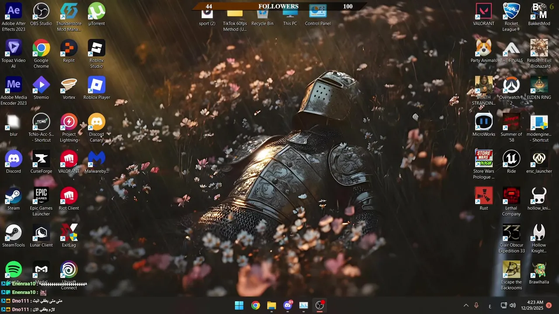Launch Lethal Company icon
The width and height of the screenshot is (559, 314).
coord(511,202)
